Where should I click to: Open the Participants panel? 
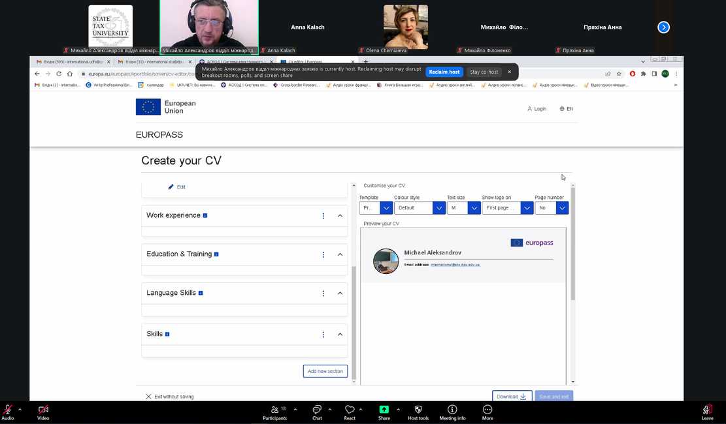click(x=275, y=410)
